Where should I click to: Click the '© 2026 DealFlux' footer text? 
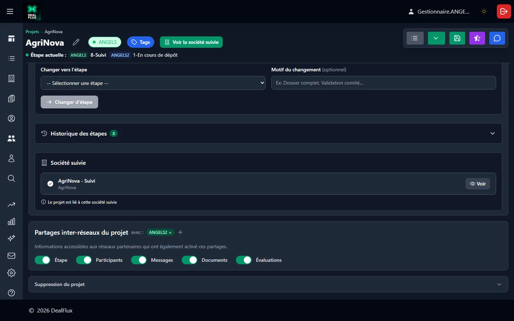point(51,311)
